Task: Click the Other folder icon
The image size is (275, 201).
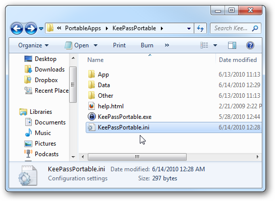Action: (91, 95)
